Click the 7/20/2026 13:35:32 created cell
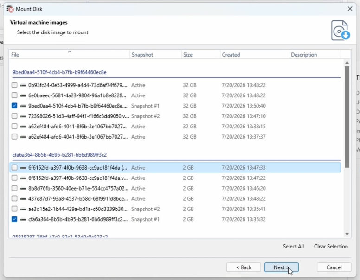Image resolution: width=360 pixels, height=280 pixels. tap(244, 220)
